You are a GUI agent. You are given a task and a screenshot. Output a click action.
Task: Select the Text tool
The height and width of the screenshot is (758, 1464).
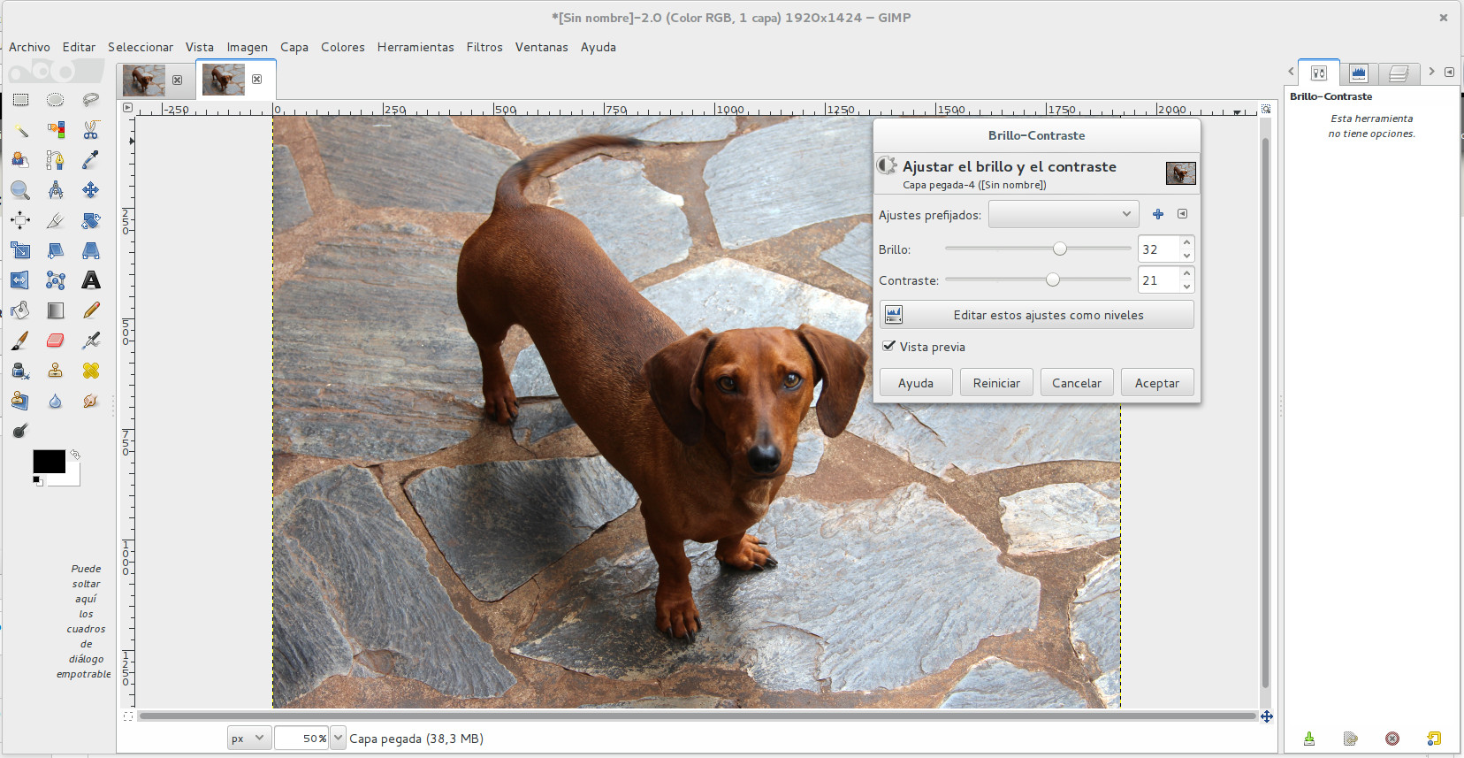pyautogui.click(x=91, y=280)
